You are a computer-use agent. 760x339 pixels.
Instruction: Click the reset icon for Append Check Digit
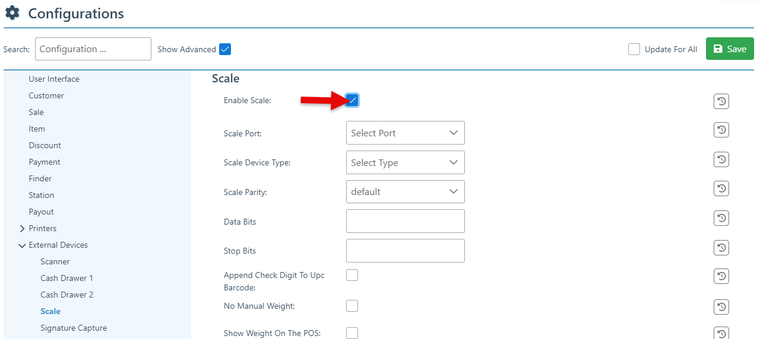click(721, 276)
